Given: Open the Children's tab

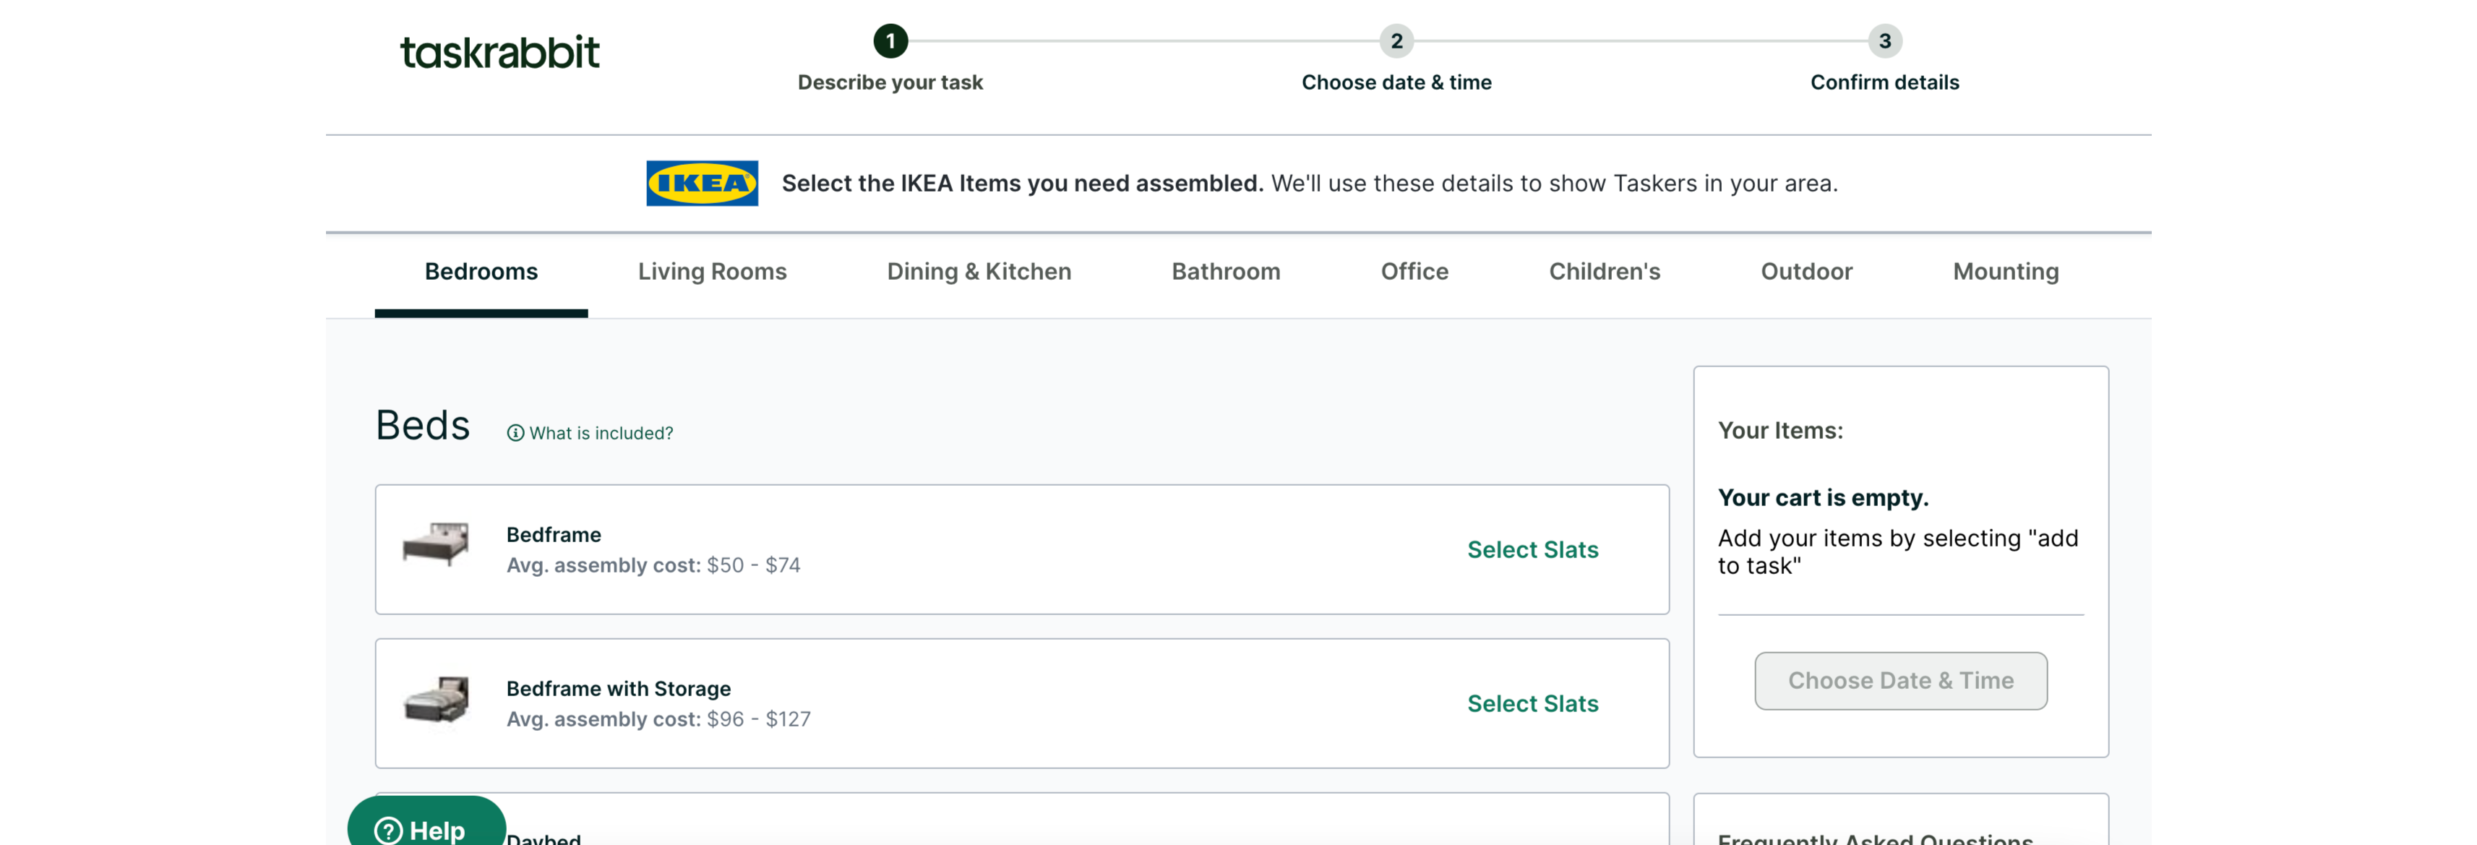Looking at the screenshot, I should tap(1604, 272).
